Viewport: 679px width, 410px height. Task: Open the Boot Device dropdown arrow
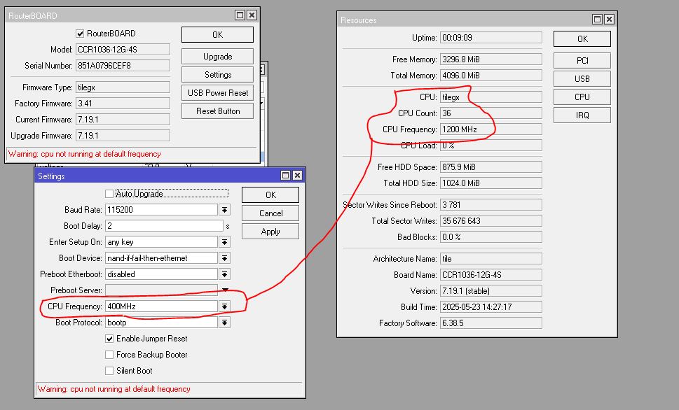224,258
